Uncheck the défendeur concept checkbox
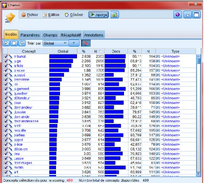The image size is (204, 183). coord(6,98)
